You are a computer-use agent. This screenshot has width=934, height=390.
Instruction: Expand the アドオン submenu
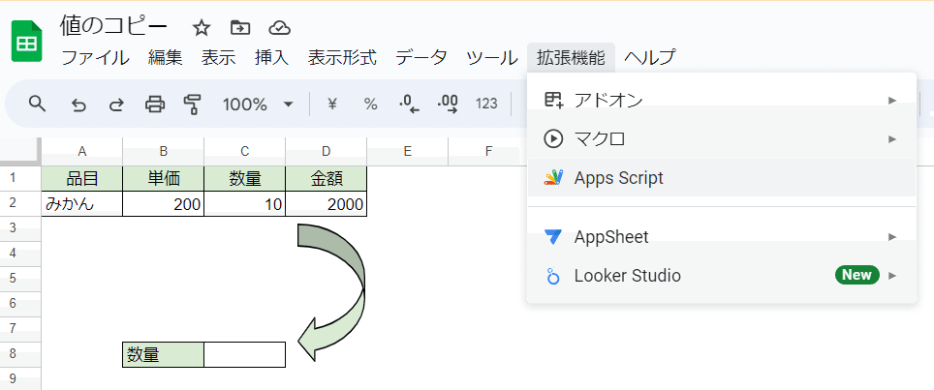coord(721,100)
